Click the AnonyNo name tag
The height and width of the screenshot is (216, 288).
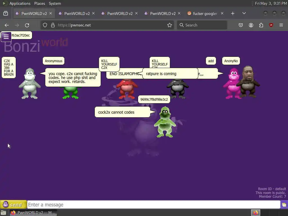[x=231, y=61]
